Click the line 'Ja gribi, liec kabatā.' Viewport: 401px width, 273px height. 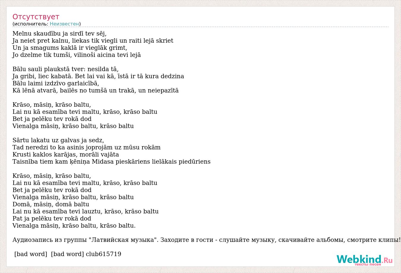tap(43, 76)
